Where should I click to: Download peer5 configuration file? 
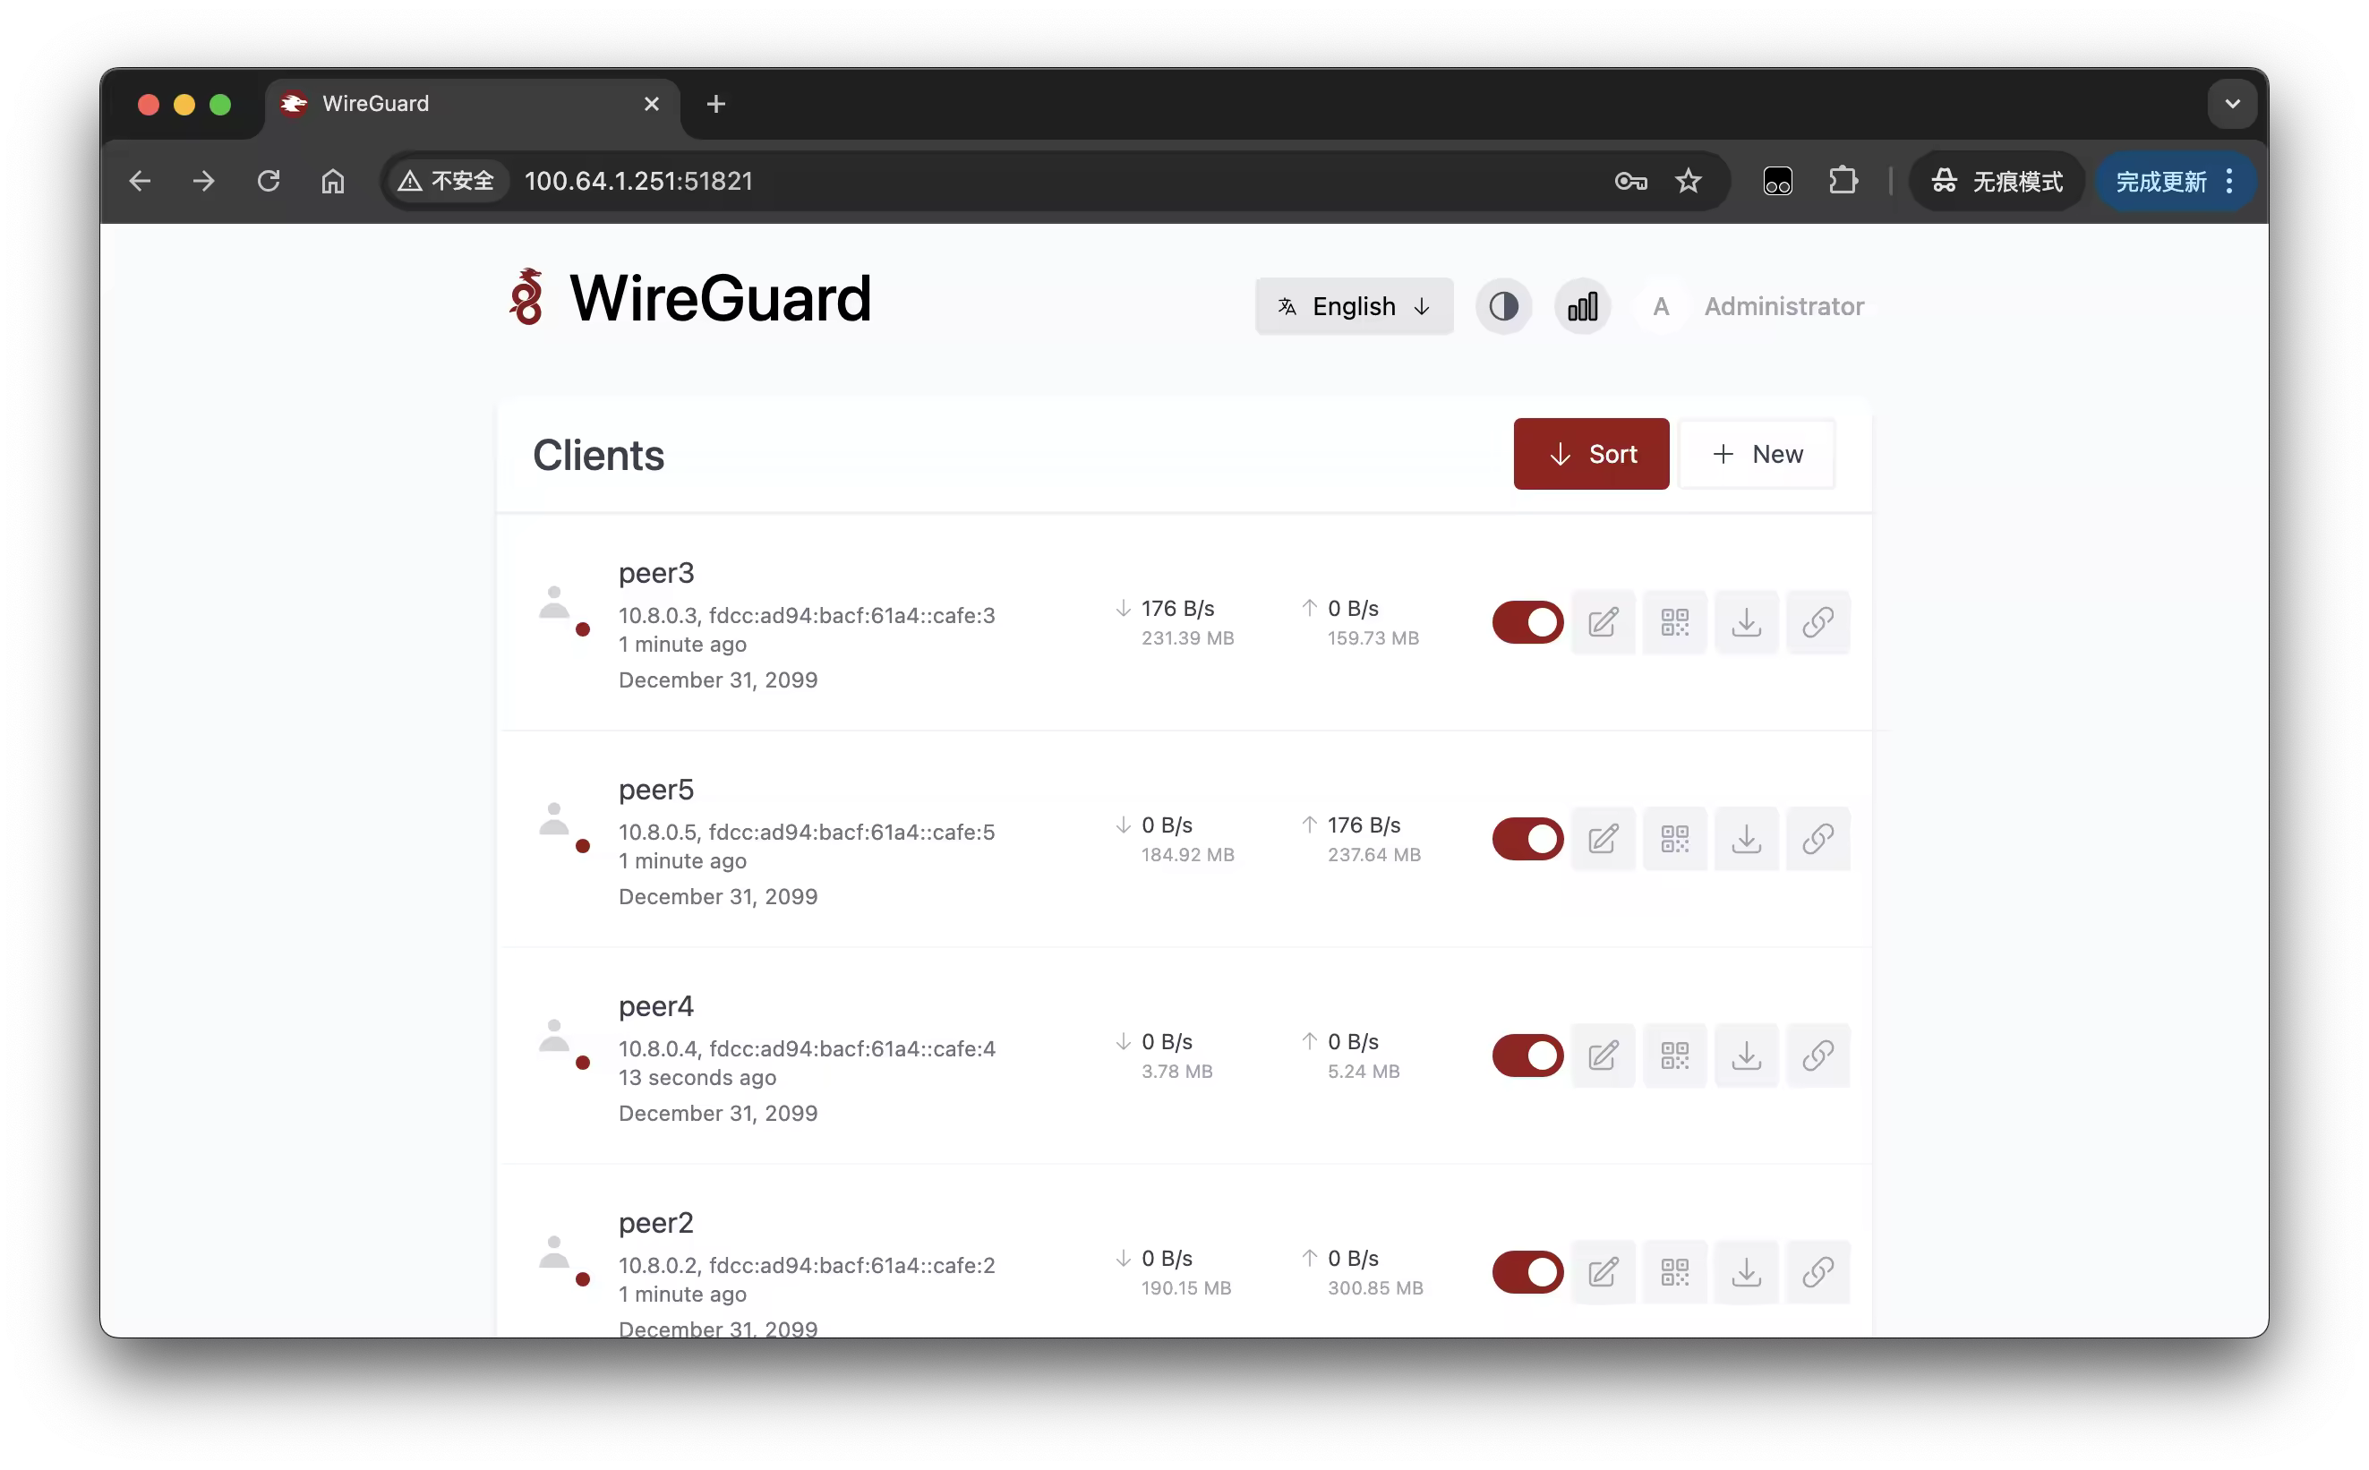[1746, 839]
